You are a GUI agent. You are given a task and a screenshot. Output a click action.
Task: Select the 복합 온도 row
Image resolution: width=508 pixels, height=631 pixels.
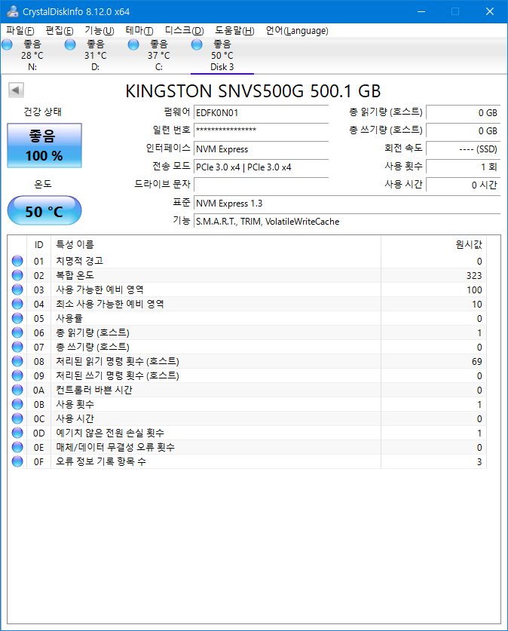247,275
